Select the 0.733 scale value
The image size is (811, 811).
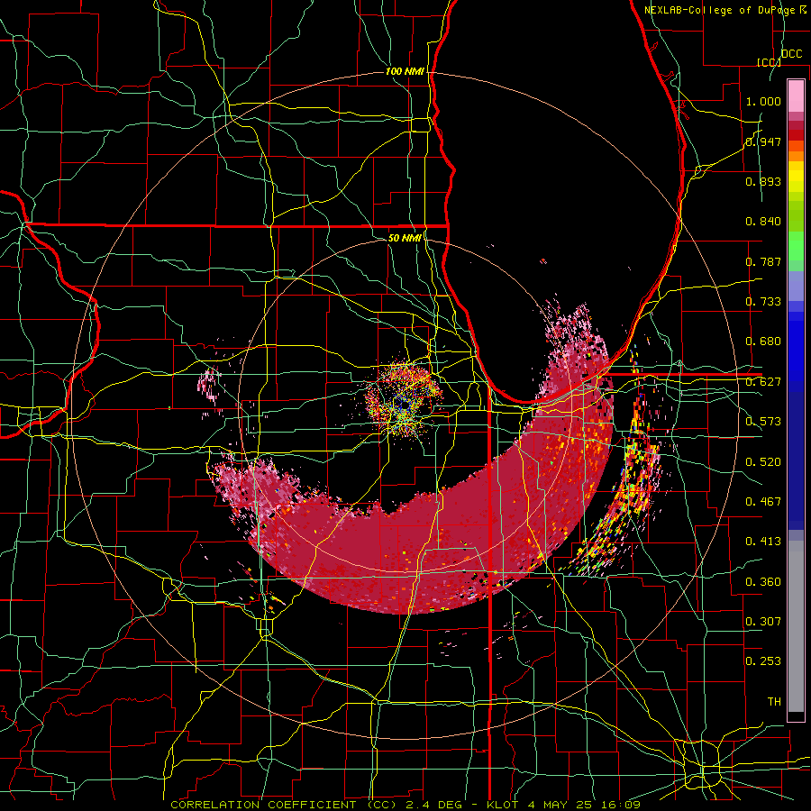(x=763, y=302)
